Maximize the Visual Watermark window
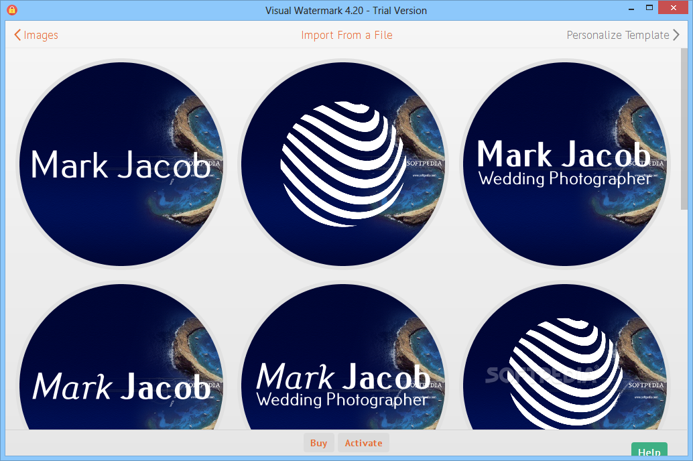 [x=649, y=8]
